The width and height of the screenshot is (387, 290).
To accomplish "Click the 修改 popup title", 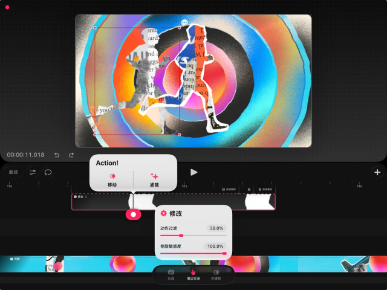I will coord(176,213).
